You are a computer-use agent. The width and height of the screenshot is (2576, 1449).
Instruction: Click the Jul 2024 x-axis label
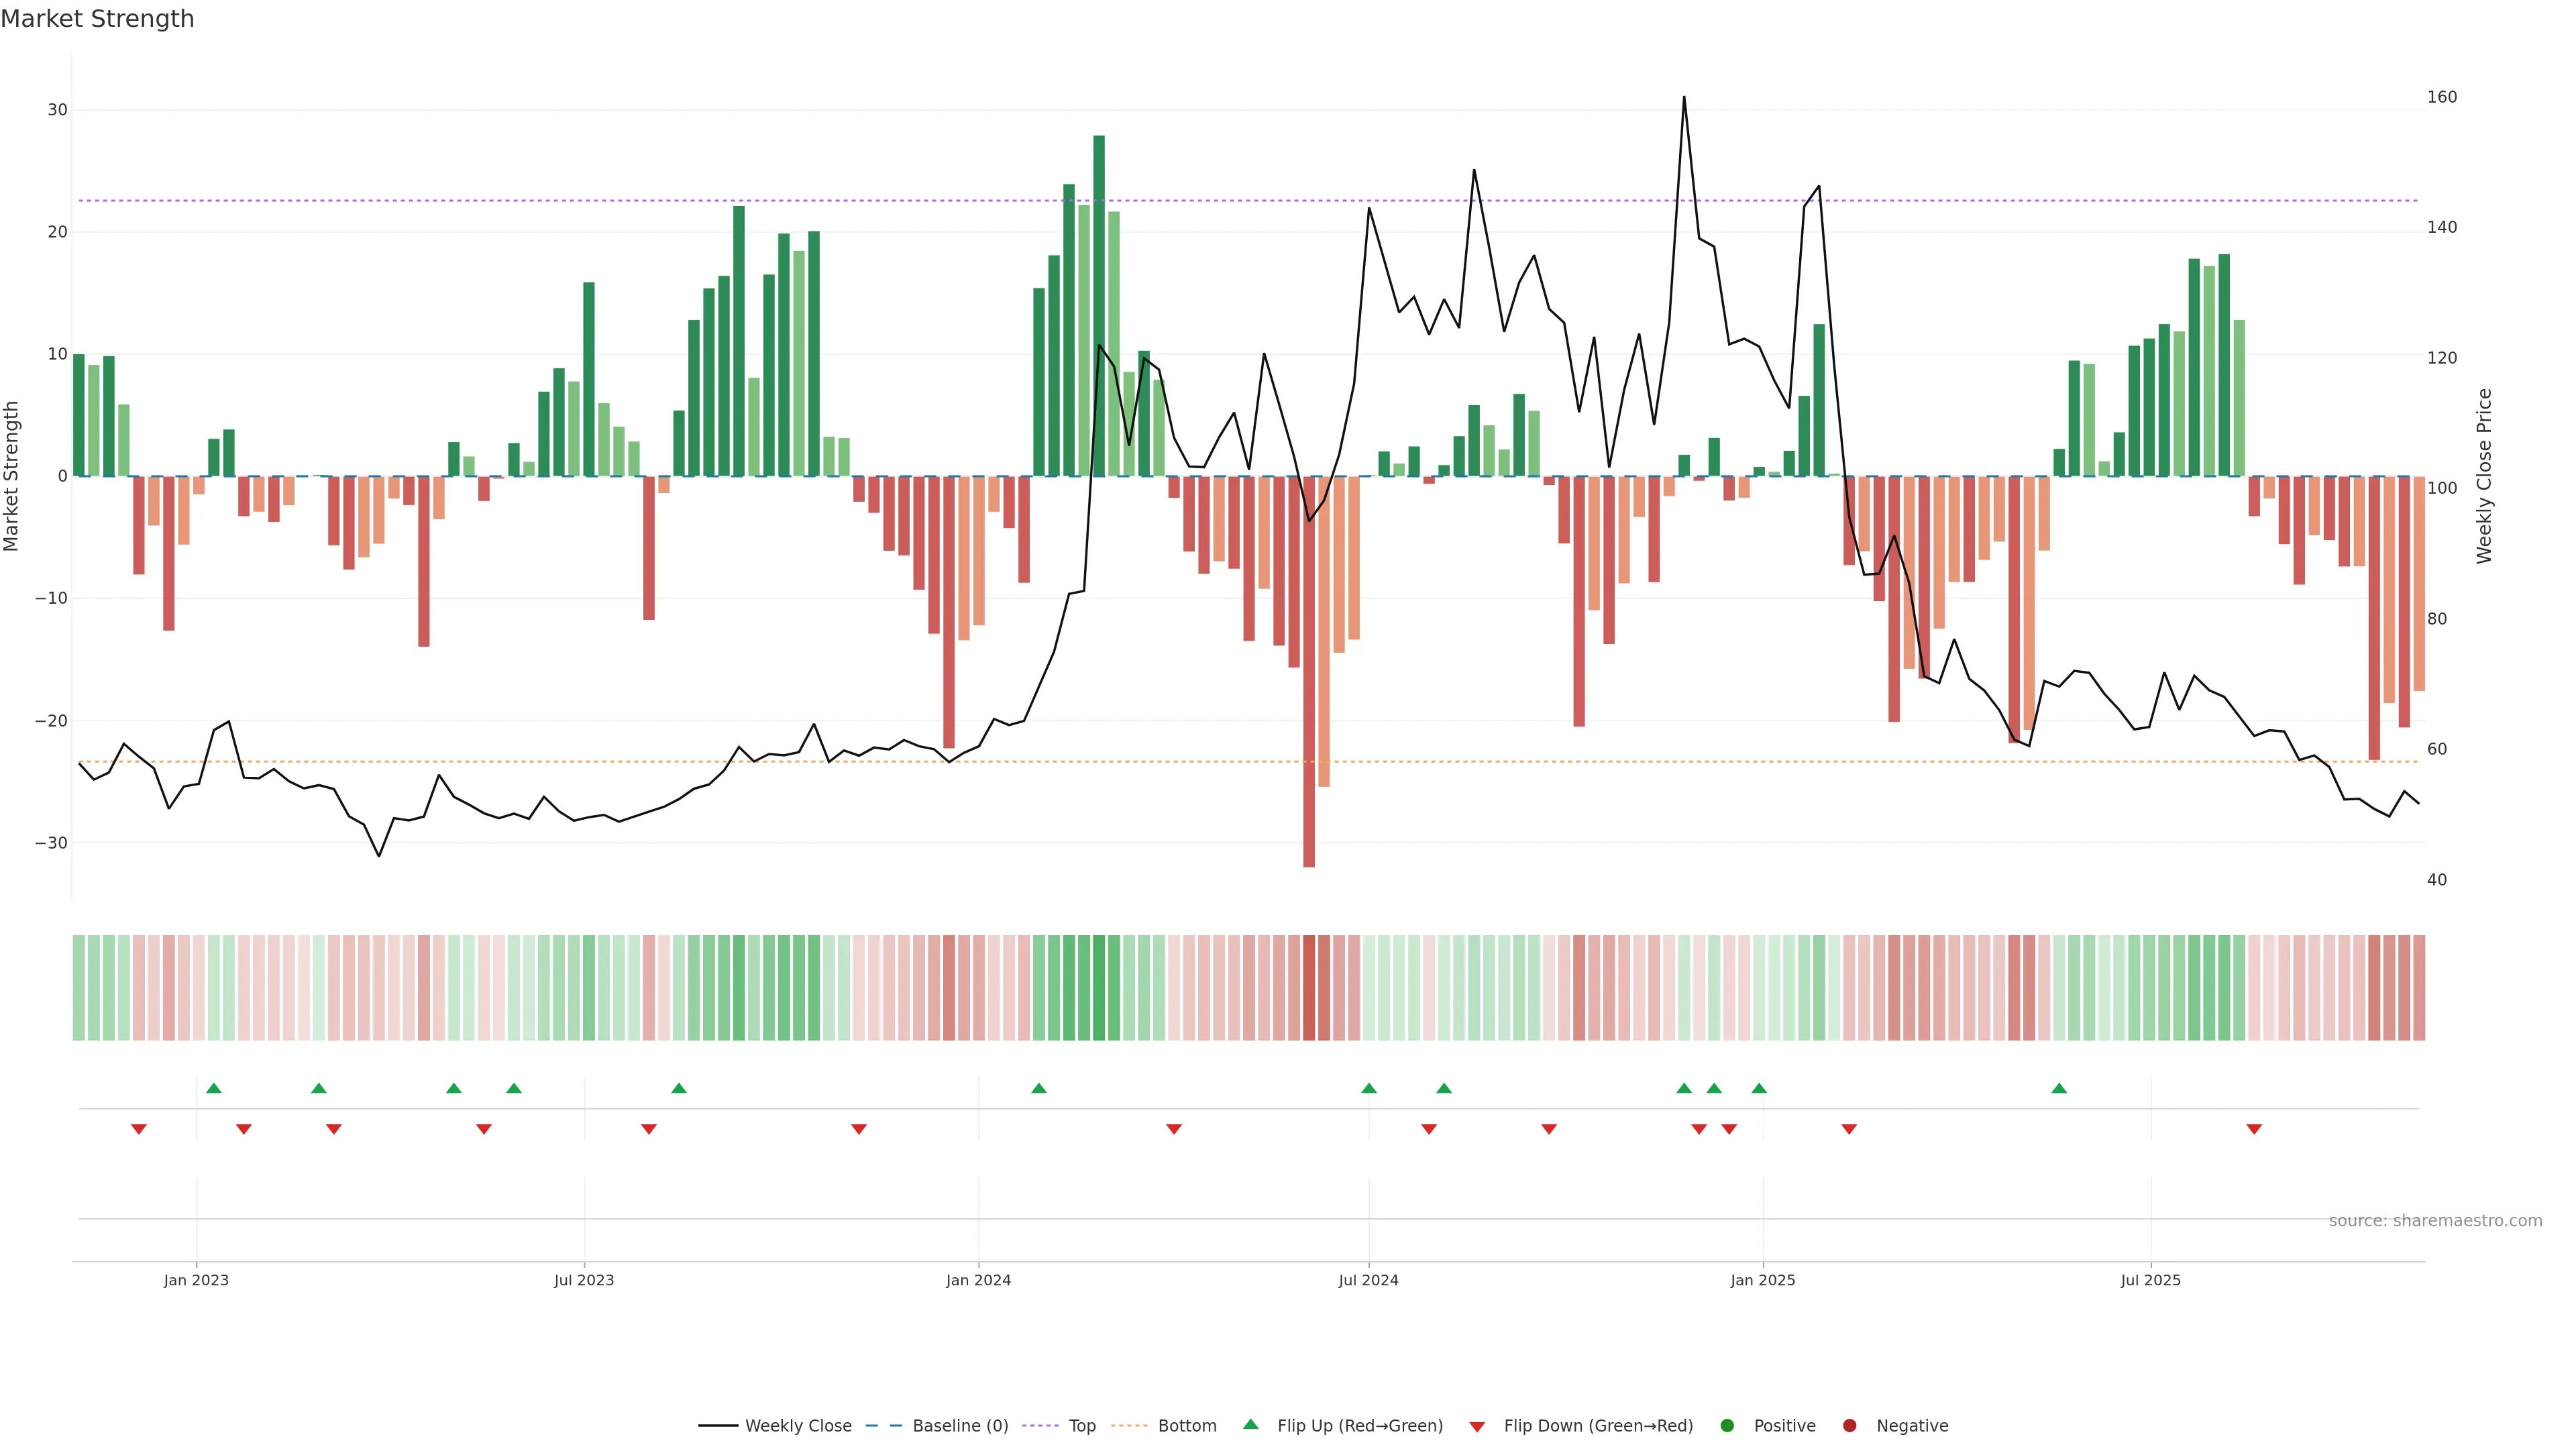tap(1368, 1280)
